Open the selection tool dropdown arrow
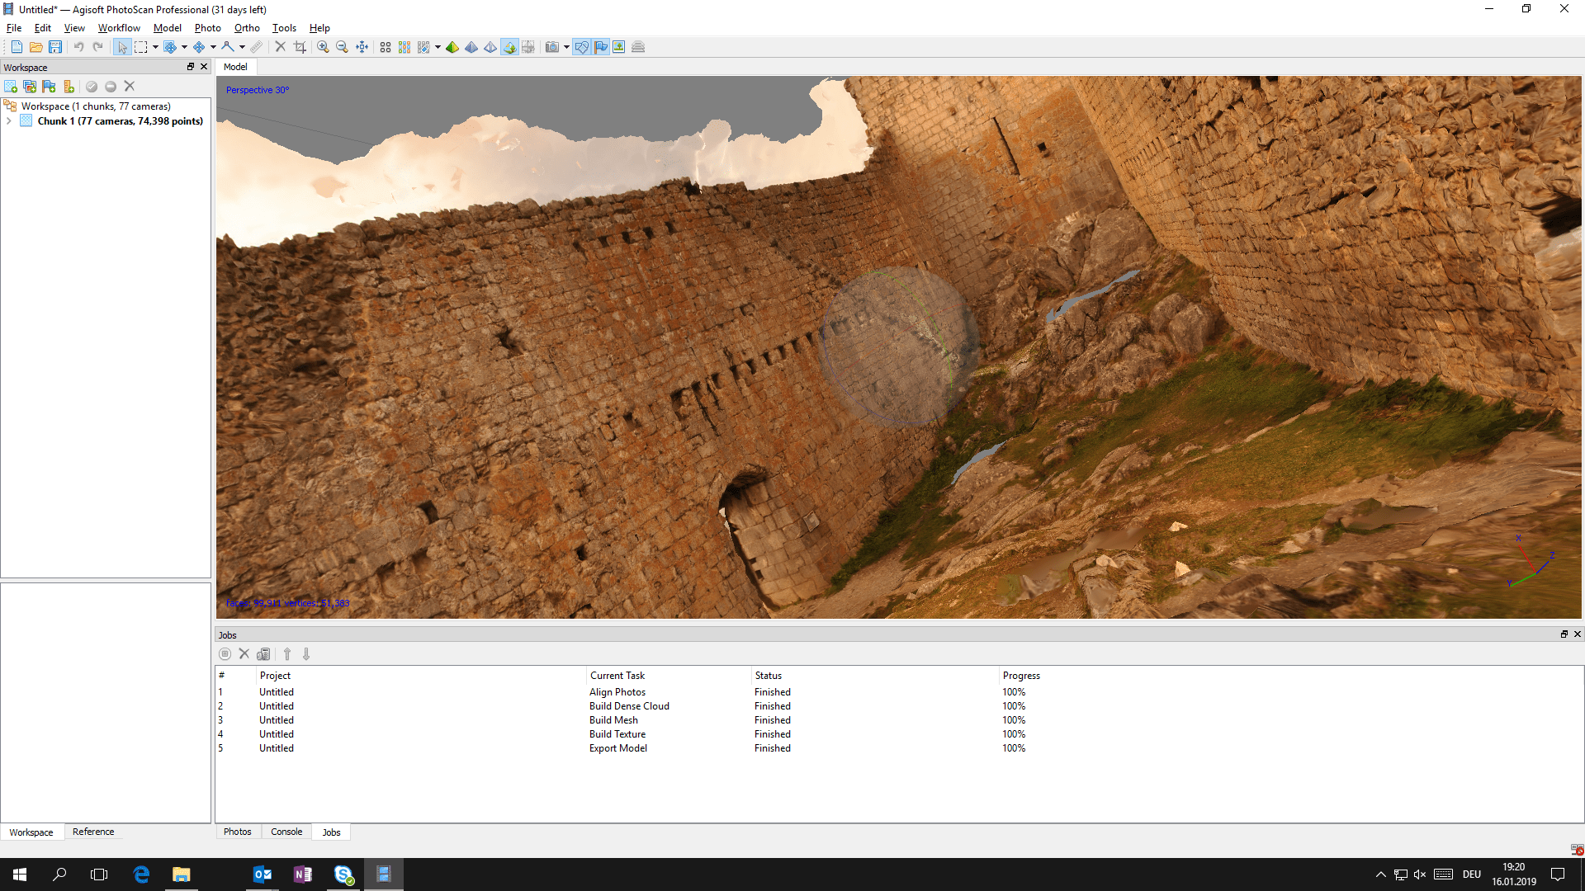Screen dimensions: 1585x891 (x=155, y=47)
